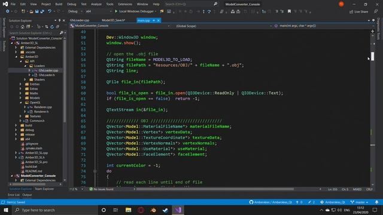Open Steam from the taskbar
The image size is (383, 215).
tap(165, 210)
